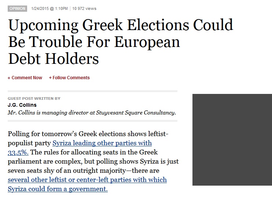Click the gray OPINION category badge
Viewport: 272px width, 197px height.
pos(17,8)
